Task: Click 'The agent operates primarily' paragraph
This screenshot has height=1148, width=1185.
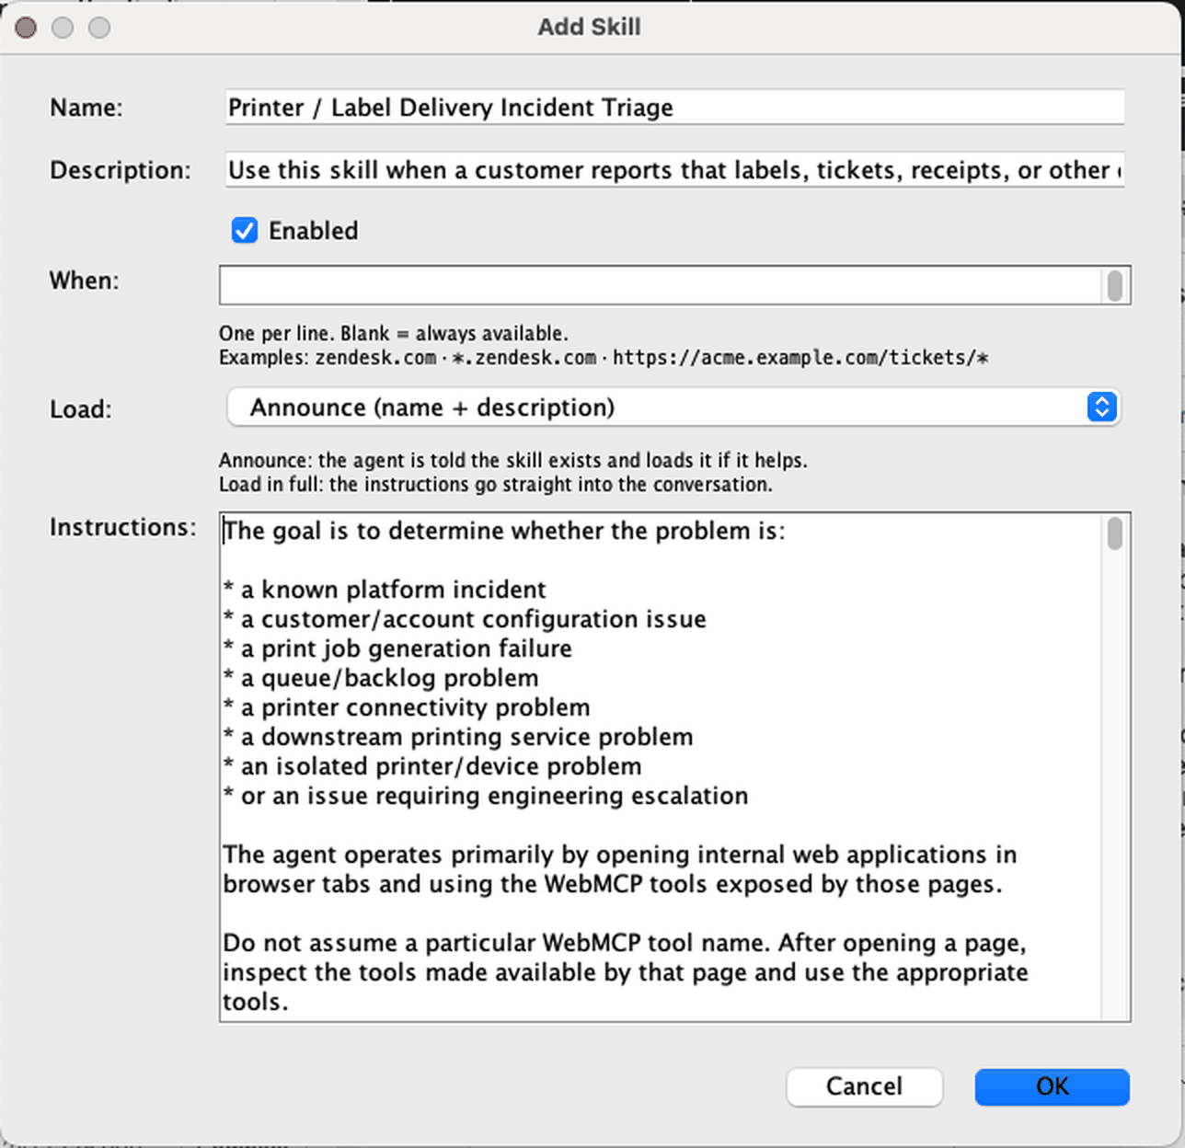Action: pos(620,869)
